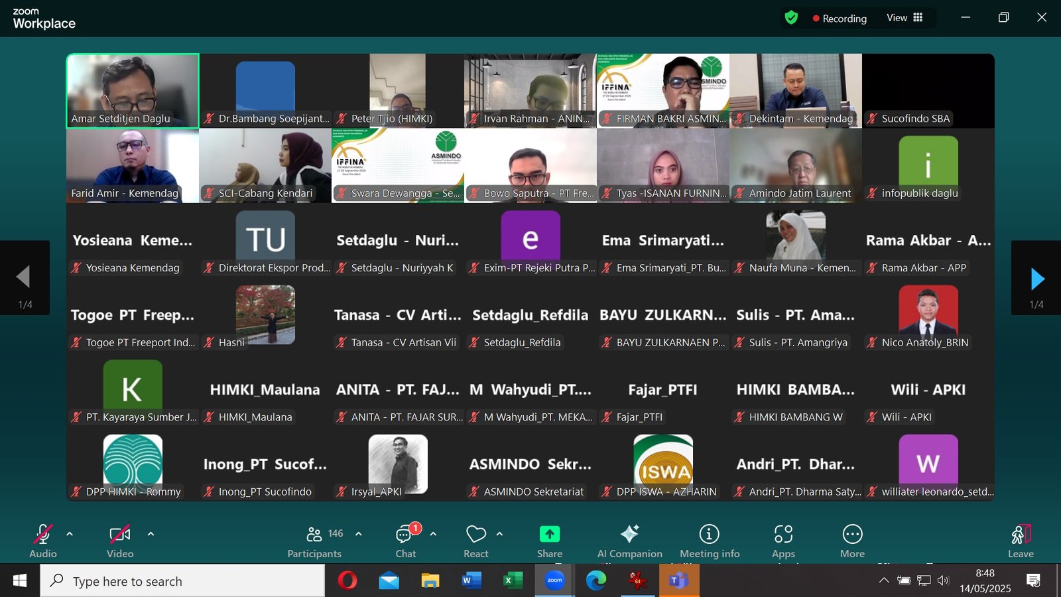This screenshot has width=1061, height=597.
Task: Click the TU avatar of Direktorat Ekspor
Action: 265,235
